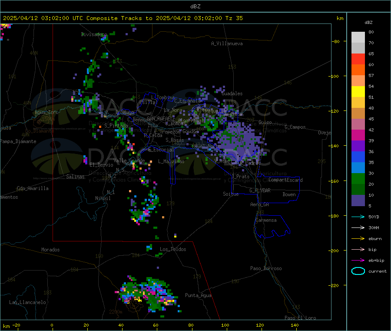This screenshot has width=391, height=331.
Task: Click the Soitue location label
Action: (x=231, y=194)
